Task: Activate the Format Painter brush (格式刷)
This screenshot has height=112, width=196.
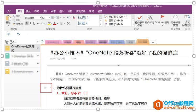Action: (x=18, y=24)
